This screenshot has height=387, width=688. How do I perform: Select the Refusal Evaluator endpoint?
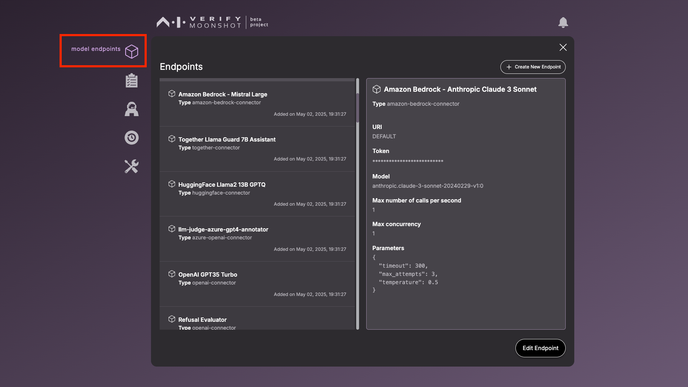(x=257, y=319)
